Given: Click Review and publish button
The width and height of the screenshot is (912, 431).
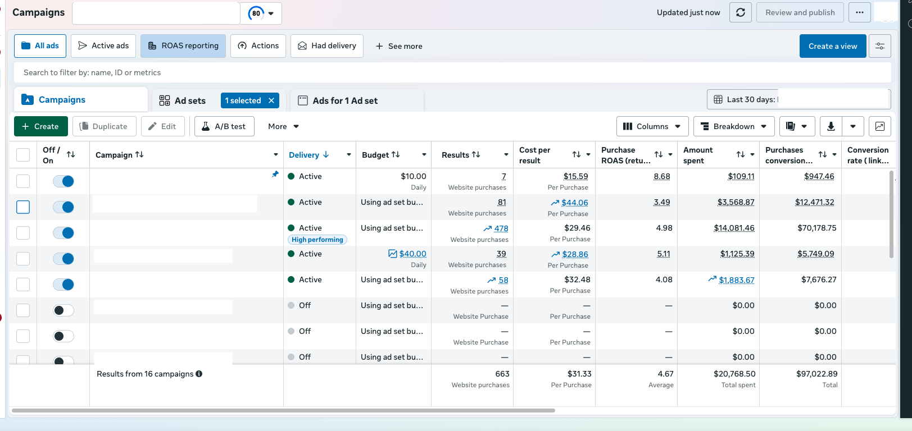Looking at the screenshot, I should 800,12.
